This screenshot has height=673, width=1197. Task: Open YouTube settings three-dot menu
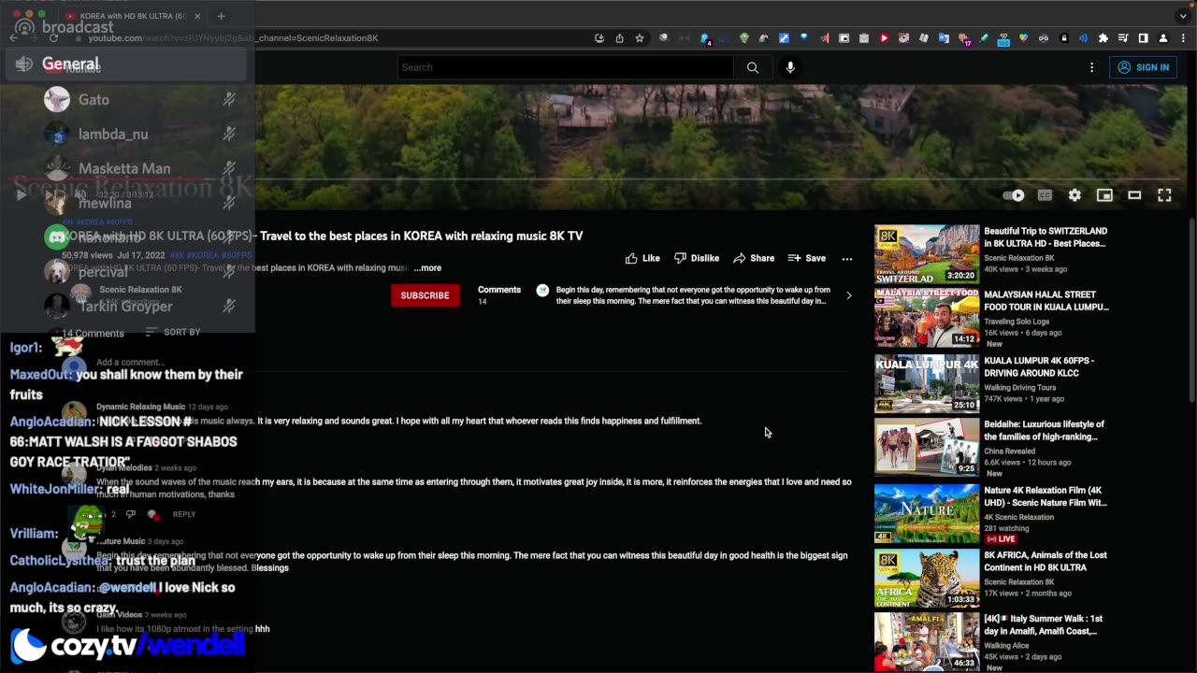pos(1091,67)
